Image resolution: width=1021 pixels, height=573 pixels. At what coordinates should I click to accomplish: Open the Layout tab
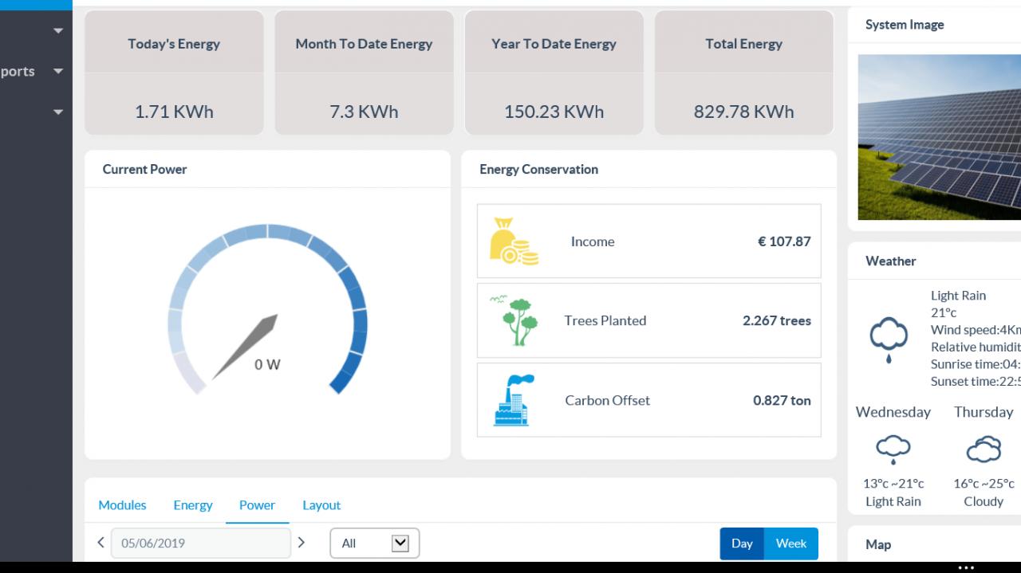pos(321,504)
